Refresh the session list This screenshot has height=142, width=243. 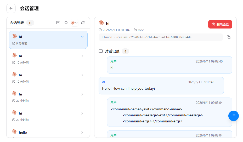pyautogui.click(x=83, y=23)
